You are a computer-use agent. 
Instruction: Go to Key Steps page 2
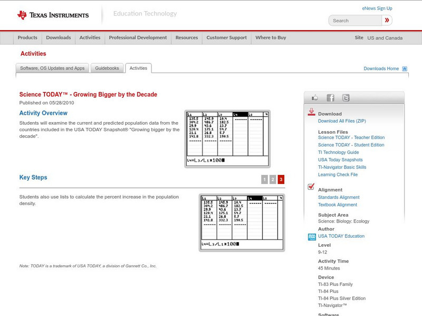(x=273, y=179)
